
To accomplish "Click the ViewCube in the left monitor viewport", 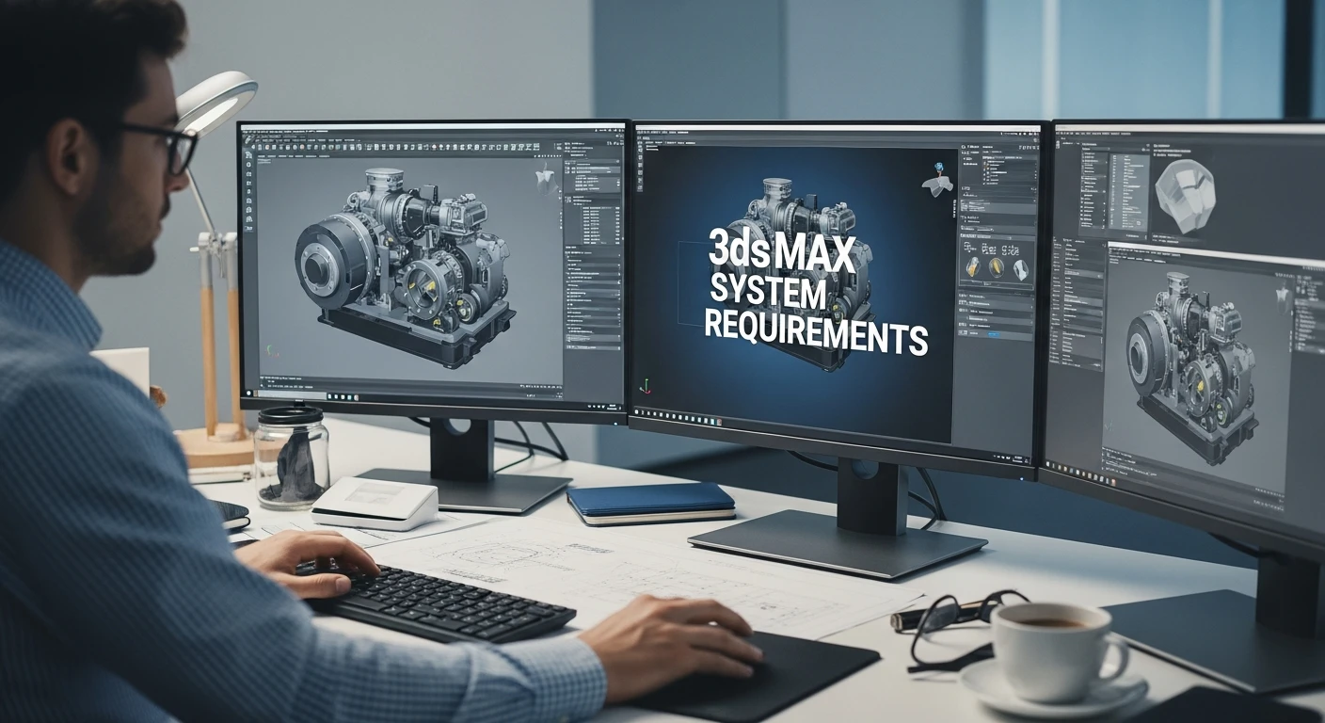I will click(x=545, y=176).
